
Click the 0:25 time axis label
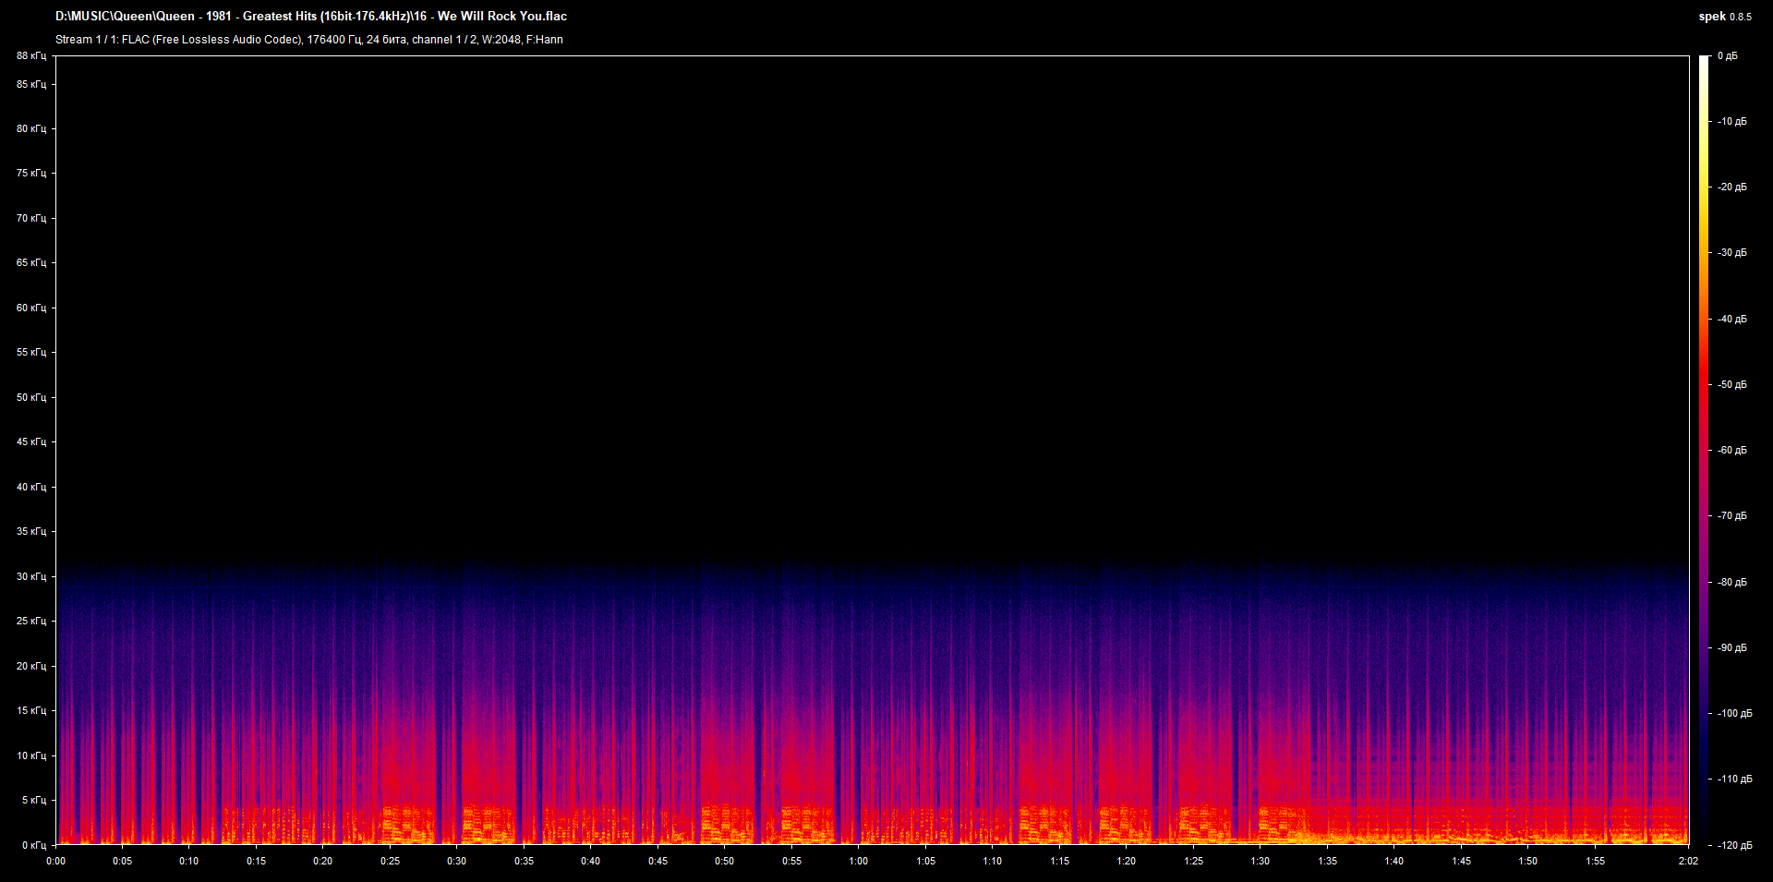coord(391,861)
